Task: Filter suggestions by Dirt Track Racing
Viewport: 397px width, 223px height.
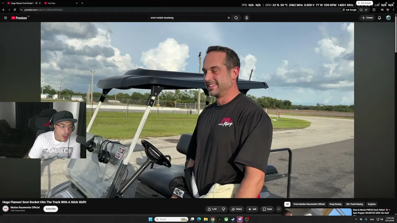Action: (355, 204)
